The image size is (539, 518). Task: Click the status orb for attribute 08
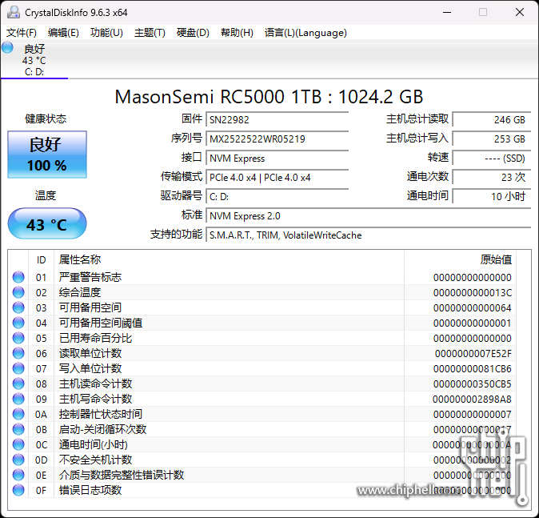(x=18, y=383)
